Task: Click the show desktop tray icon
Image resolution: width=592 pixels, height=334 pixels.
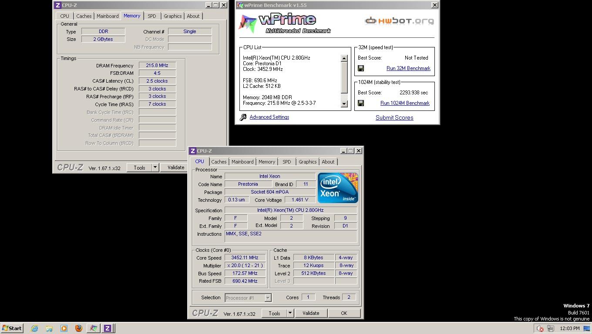Action: pos(587,328)
